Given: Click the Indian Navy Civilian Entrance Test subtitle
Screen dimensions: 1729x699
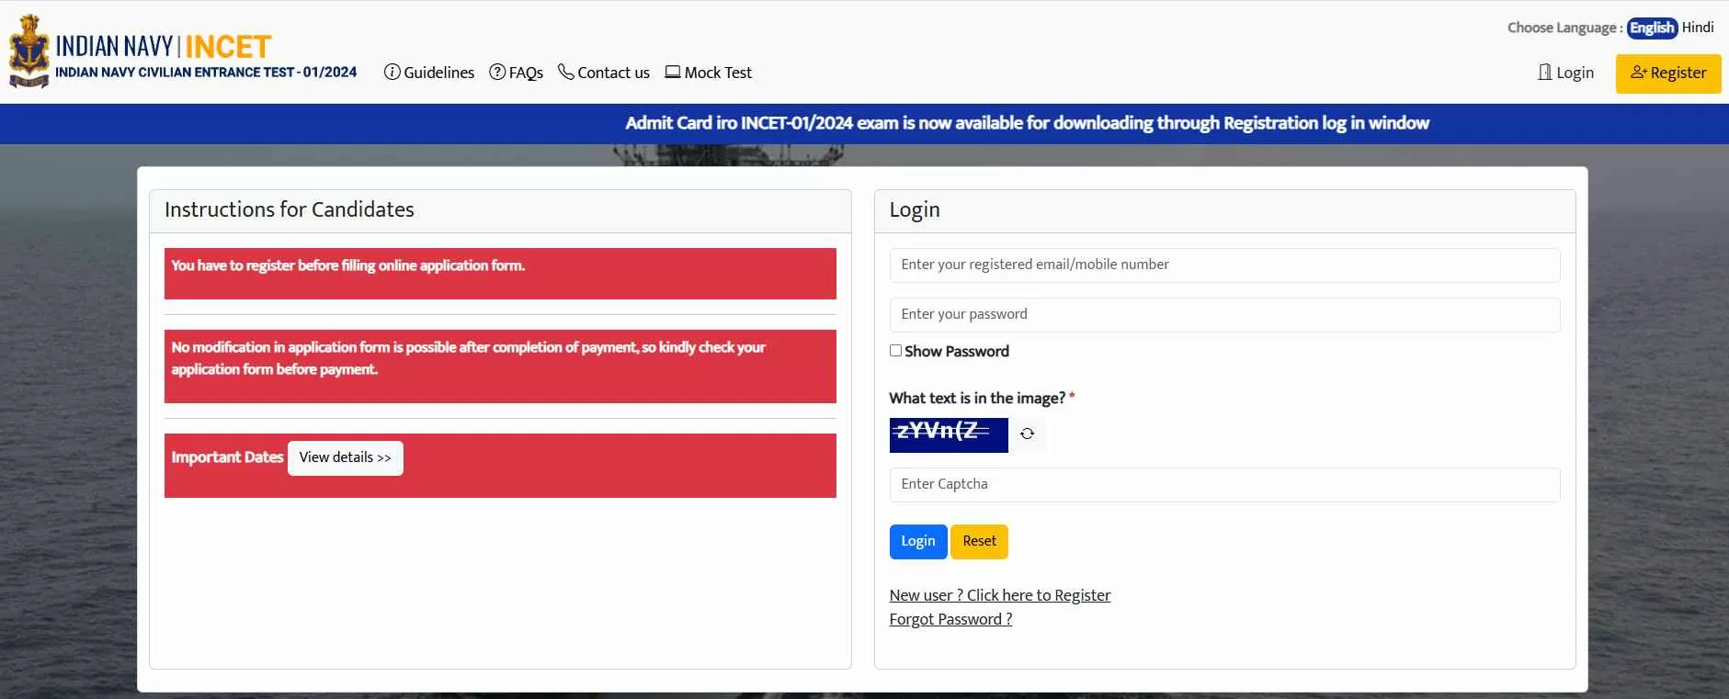Looking at the screenshot, I should tap(206, 73).
